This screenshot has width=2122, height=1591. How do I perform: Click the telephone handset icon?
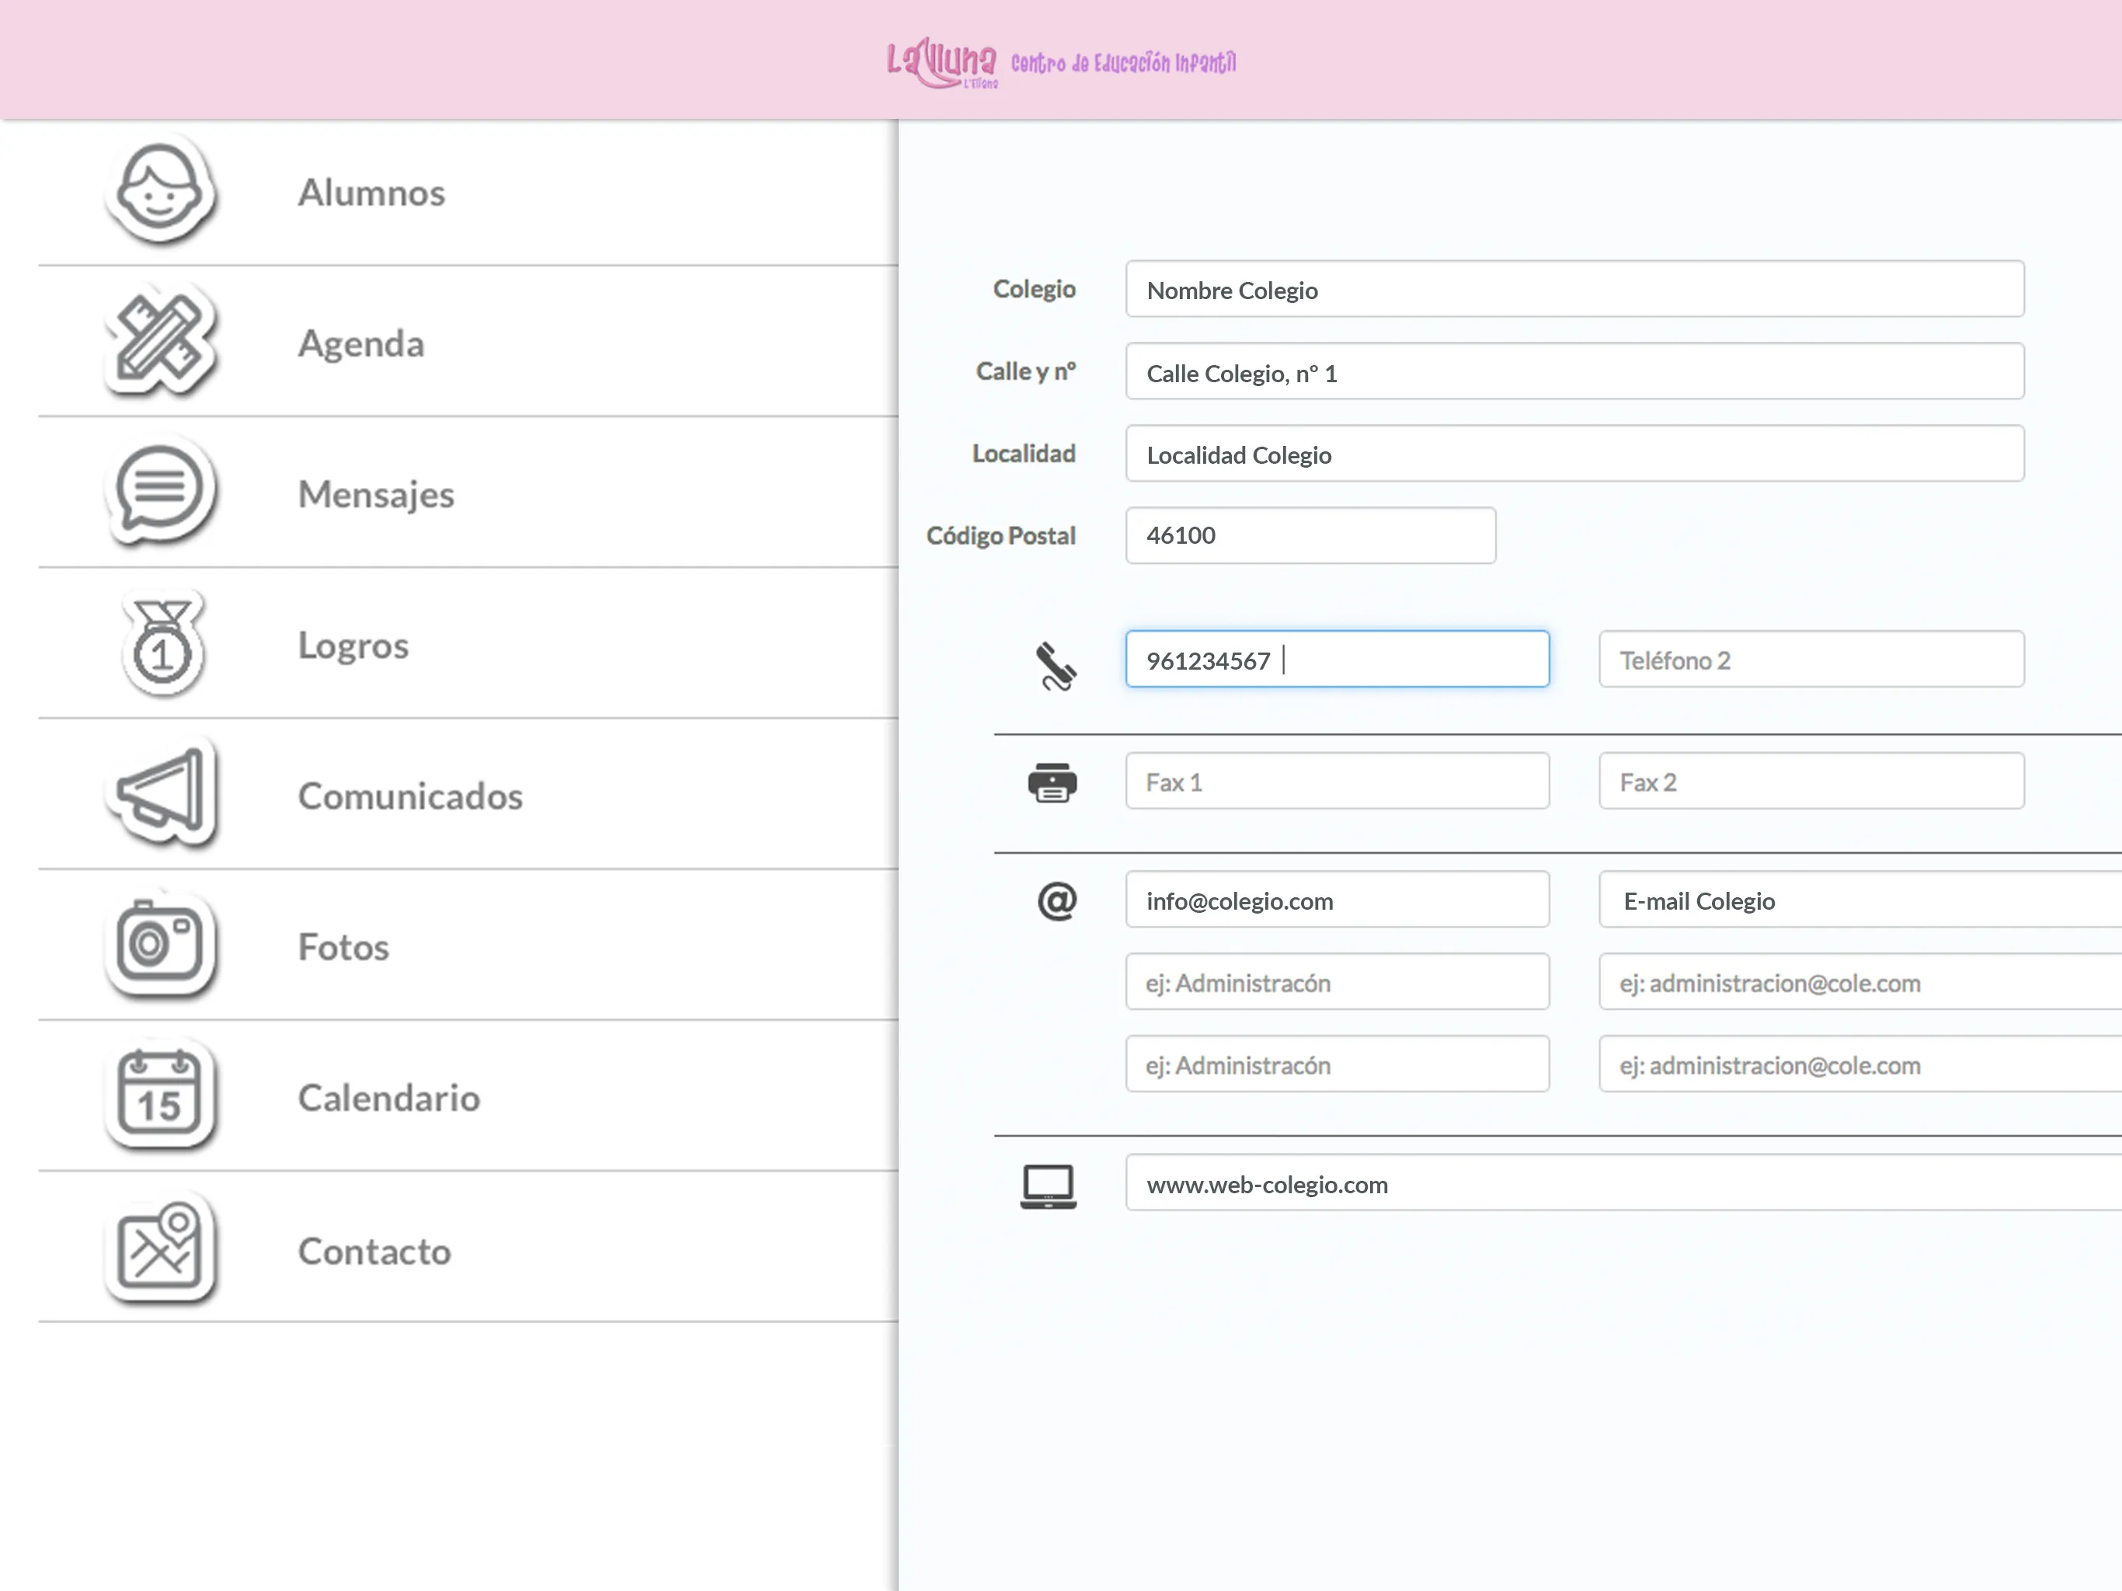tap(1056, 665)
